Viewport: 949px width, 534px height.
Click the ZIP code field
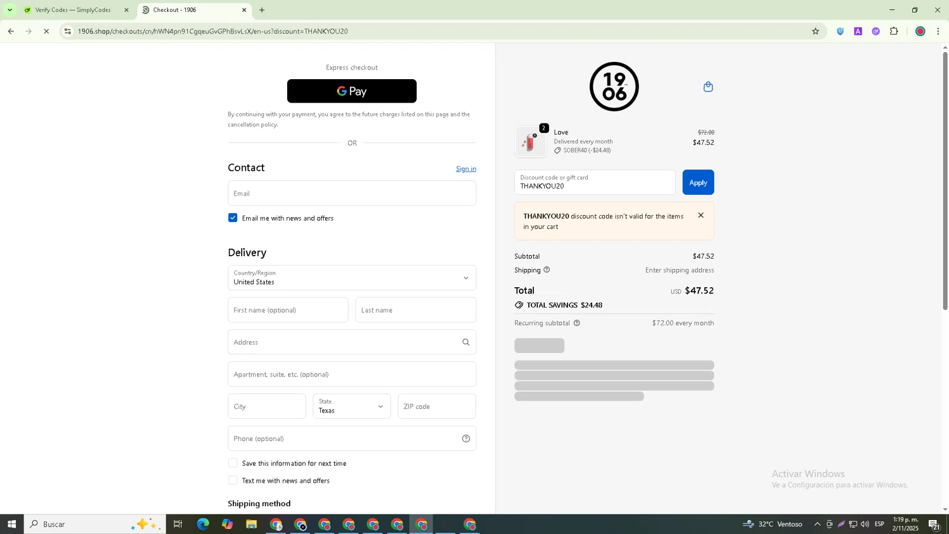tap(437, 406)
